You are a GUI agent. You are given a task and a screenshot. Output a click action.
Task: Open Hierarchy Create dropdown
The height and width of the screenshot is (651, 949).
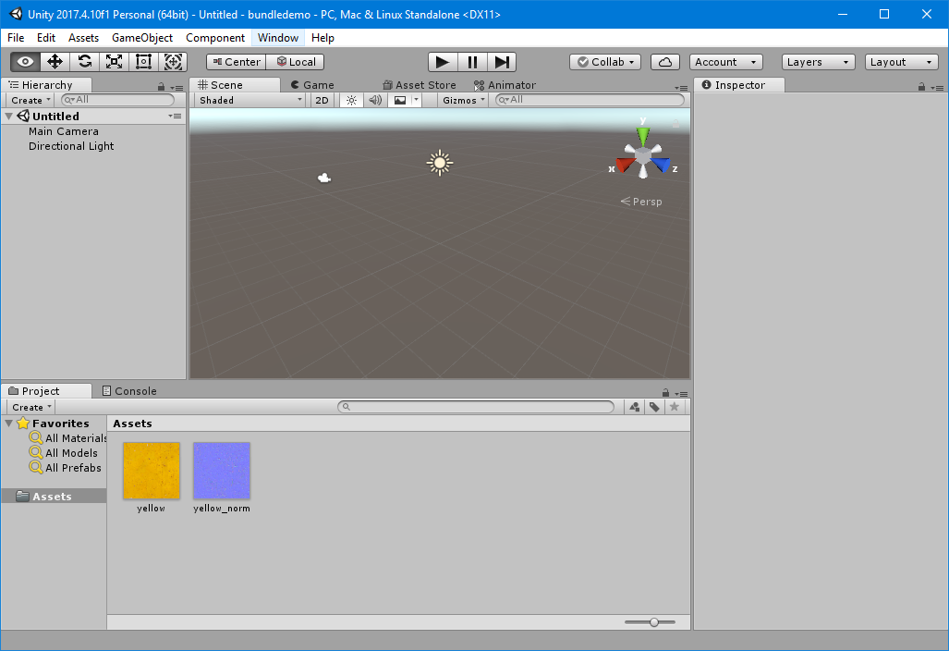tap(30, 101)
